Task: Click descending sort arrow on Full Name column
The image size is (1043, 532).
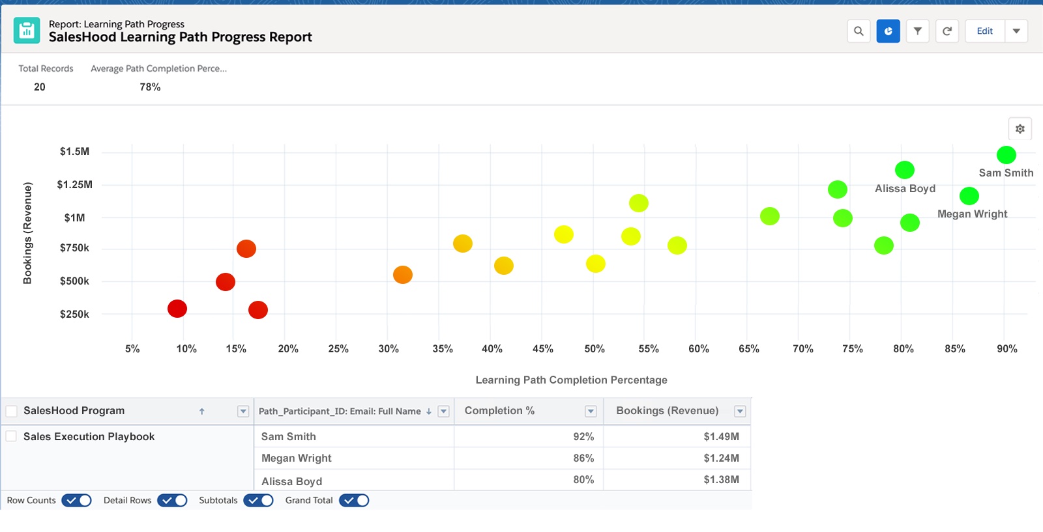Action: coord(428,412)
